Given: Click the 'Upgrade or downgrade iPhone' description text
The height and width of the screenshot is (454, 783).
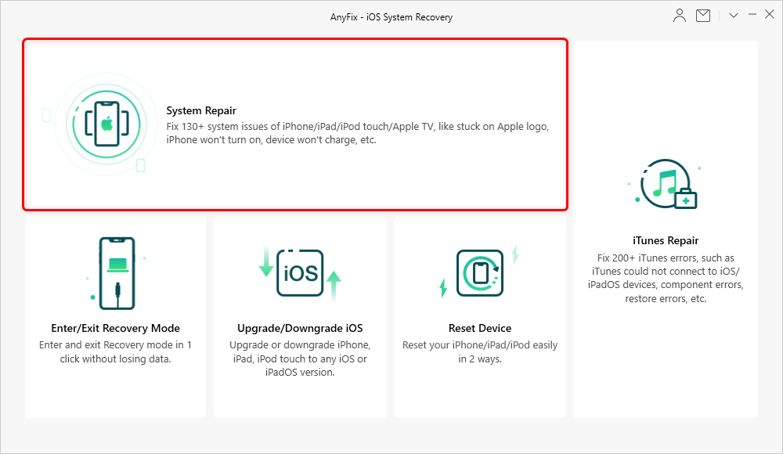Looking at the screenshot, I should pos(300,359).
